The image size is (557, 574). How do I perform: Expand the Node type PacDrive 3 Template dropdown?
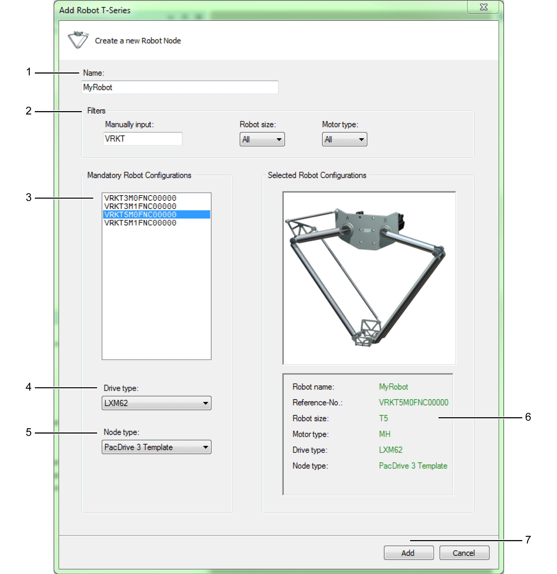(156, 447)
